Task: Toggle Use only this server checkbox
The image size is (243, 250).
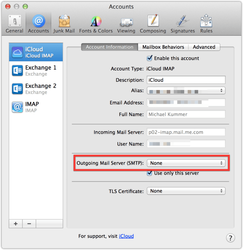Action: click(x=150, y=173)
